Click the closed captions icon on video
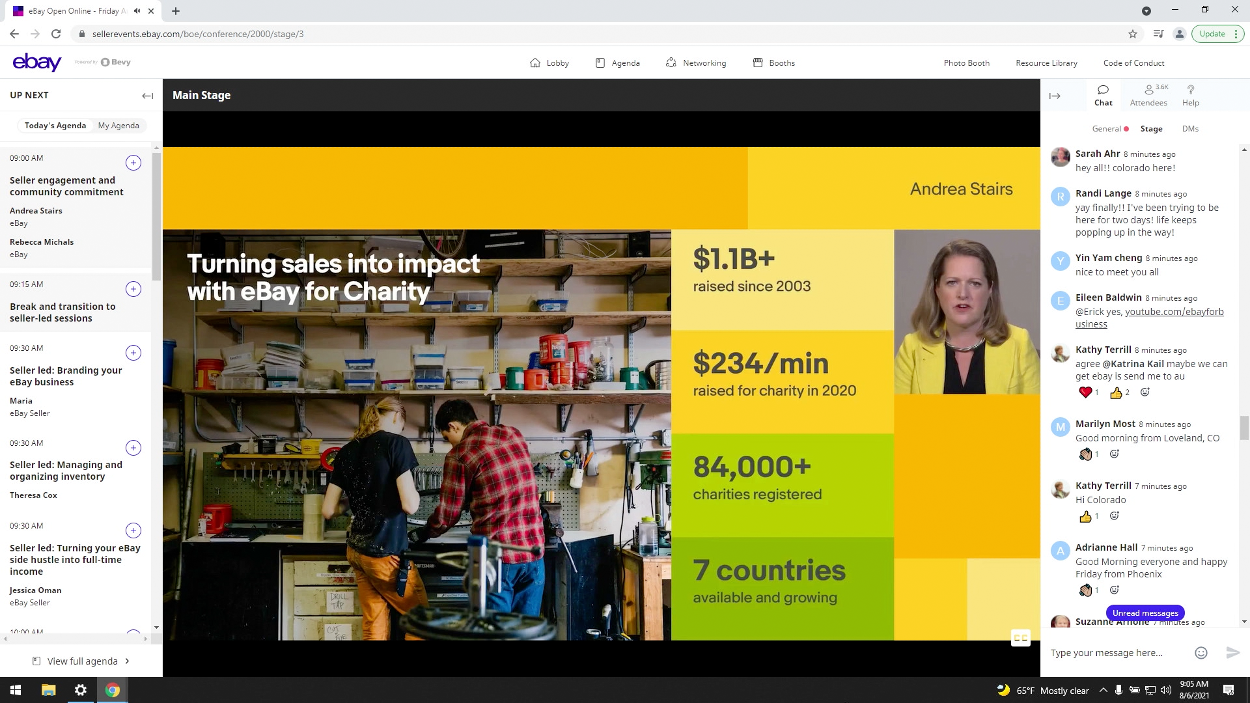This screenshot has height=703, width=1250. pos(1020,638)
